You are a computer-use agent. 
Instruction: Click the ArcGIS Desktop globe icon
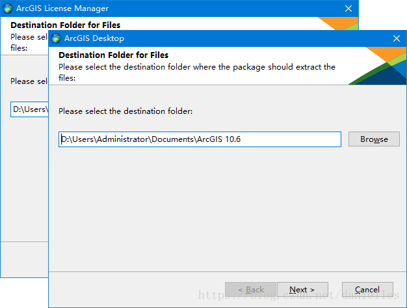tap(56, 38)
